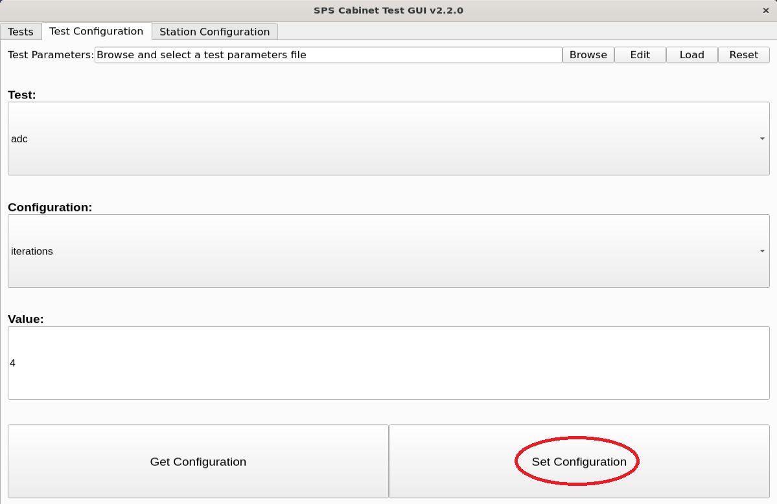The image size is (777, 504).
Task: Reset the test parameters
Action: click(743, 55)
